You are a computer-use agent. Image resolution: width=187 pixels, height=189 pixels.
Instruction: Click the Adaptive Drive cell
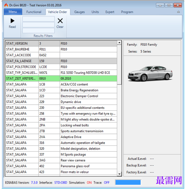click(89, 137)
